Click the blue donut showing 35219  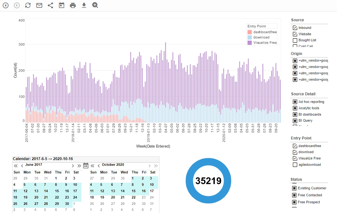[208, 180]
